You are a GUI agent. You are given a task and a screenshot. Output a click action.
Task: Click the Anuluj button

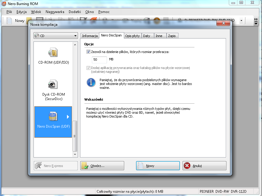click(205, 166)
